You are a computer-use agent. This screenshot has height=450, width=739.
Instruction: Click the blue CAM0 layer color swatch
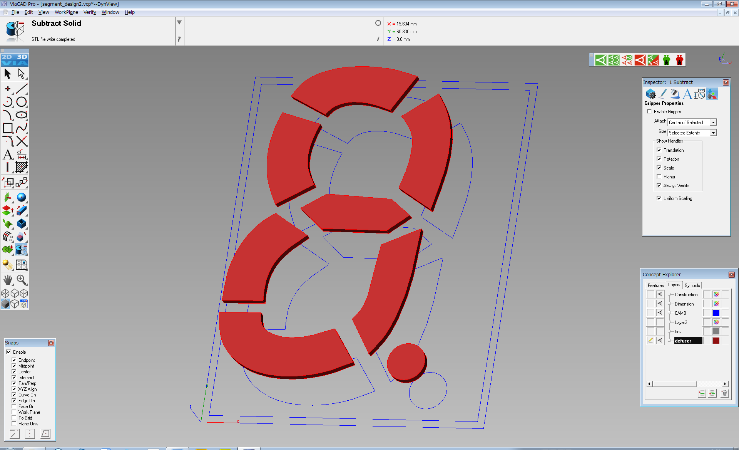coord(716,313)
